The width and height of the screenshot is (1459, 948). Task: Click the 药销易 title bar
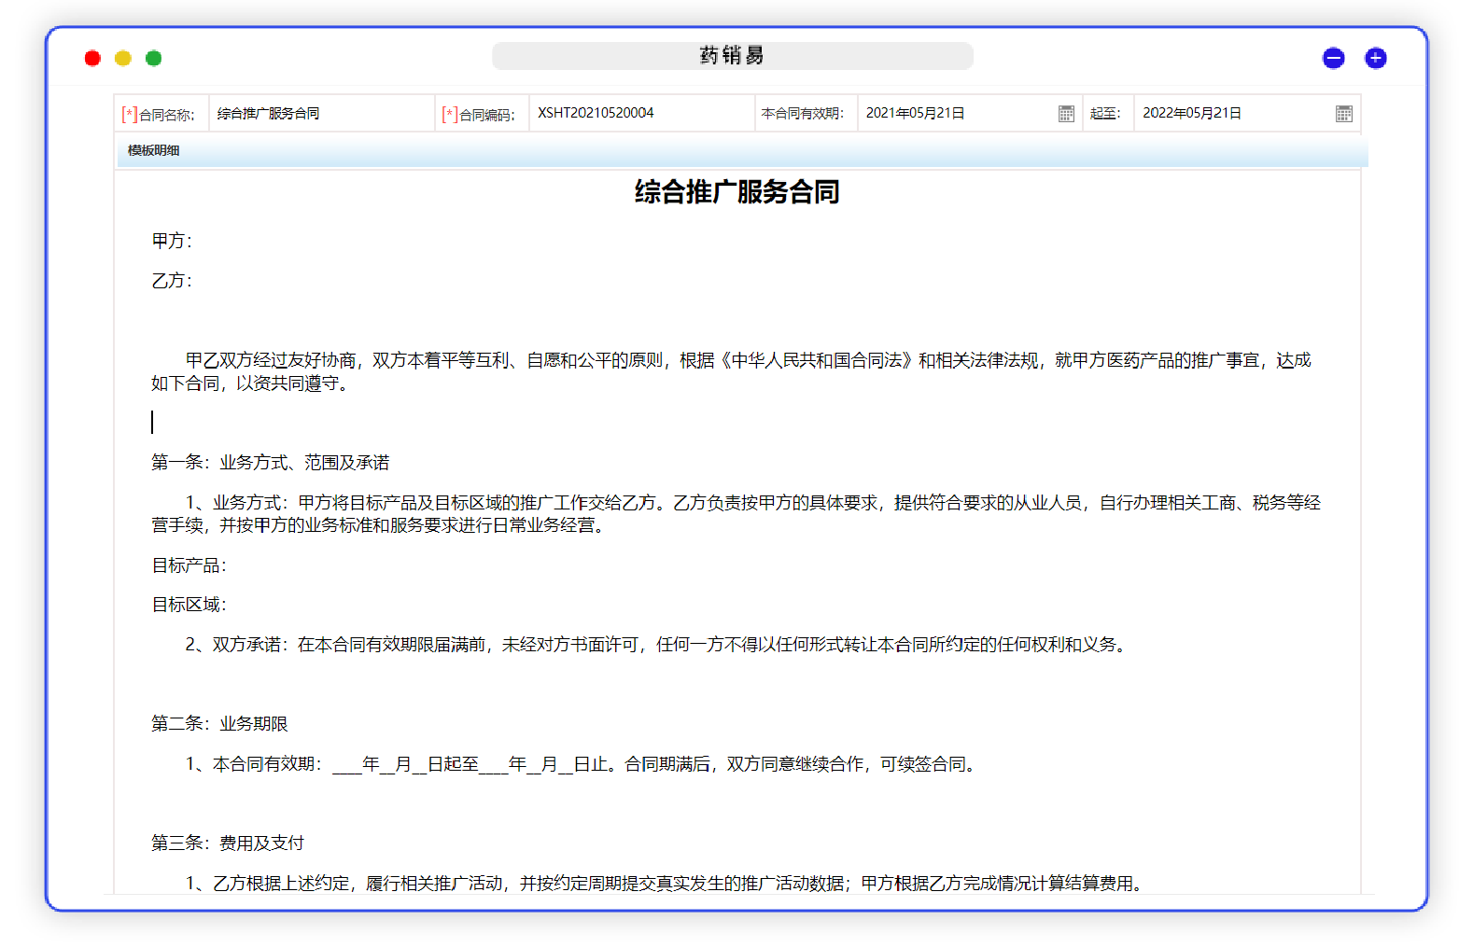tap(734, 56)
